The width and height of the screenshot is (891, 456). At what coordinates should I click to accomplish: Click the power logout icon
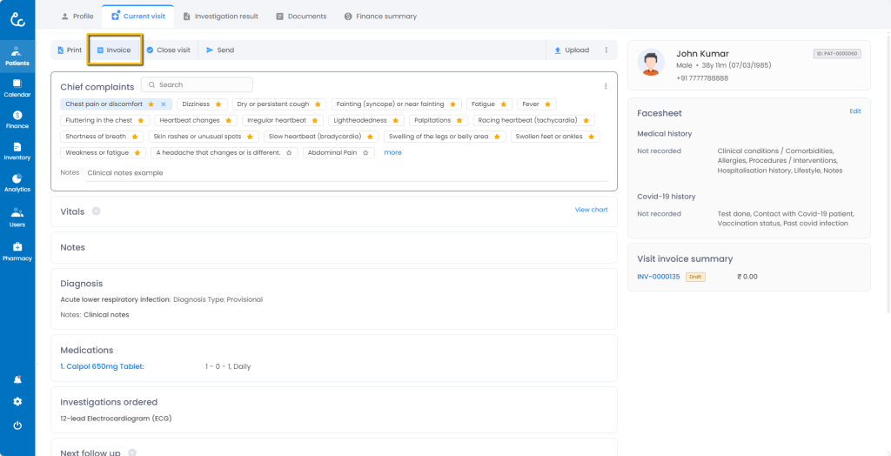click(x=17, y=426)
